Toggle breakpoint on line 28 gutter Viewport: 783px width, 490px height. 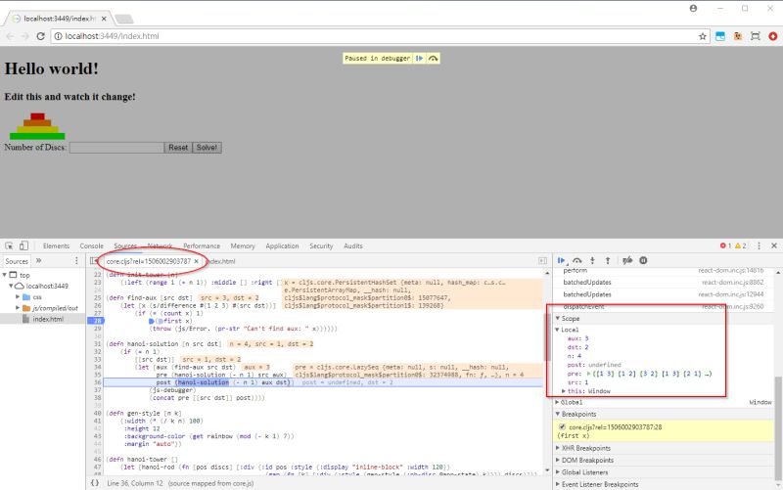point(96,321)
